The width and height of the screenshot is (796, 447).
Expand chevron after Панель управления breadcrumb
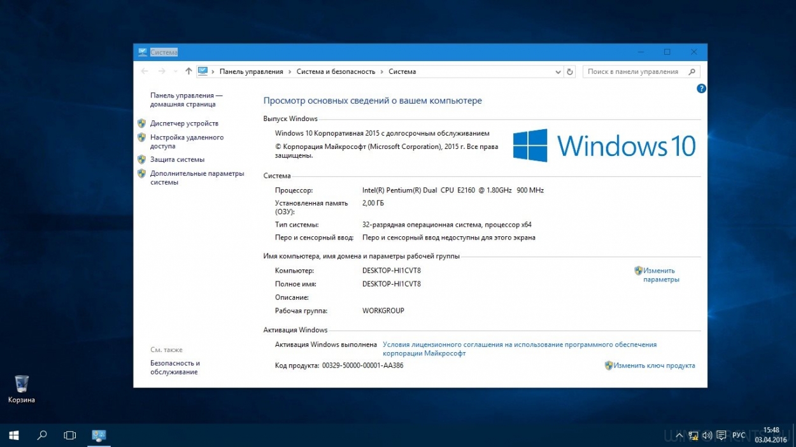click(x=290, y=72)
